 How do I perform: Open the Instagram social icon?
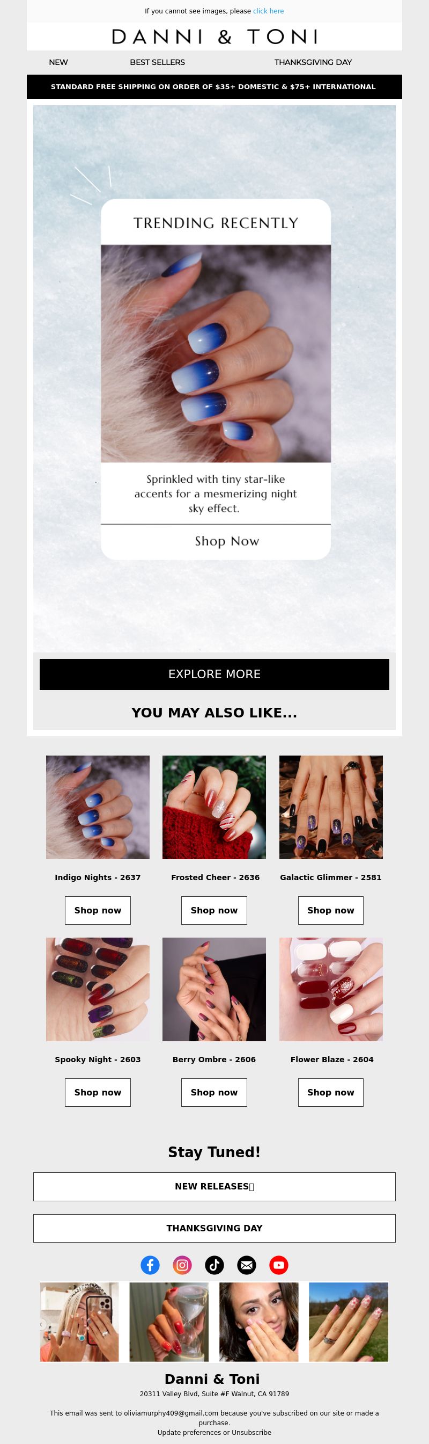coord(182,1265)
